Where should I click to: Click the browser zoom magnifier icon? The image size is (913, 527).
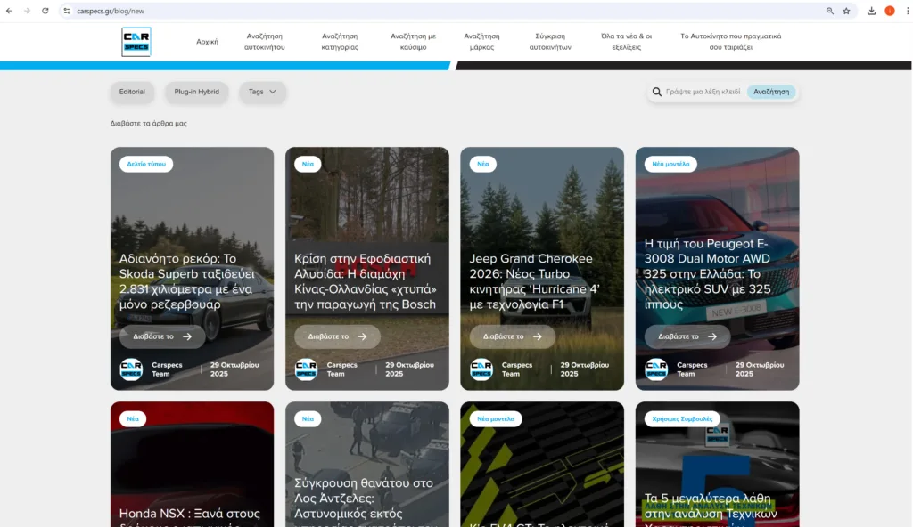(830, 11)
